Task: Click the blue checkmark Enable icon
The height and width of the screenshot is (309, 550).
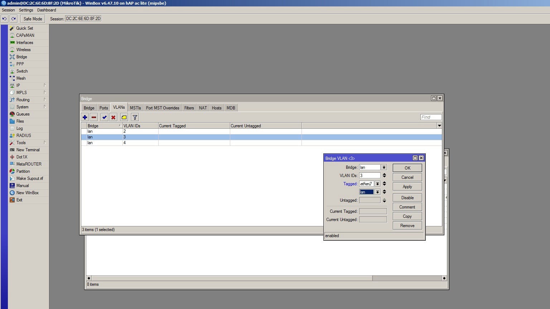Action: (104, 117)
